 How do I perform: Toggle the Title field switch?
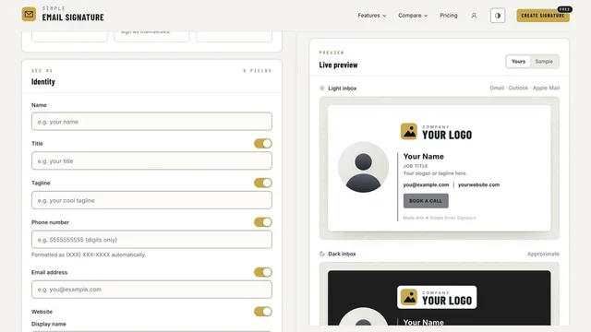point(262,144)
